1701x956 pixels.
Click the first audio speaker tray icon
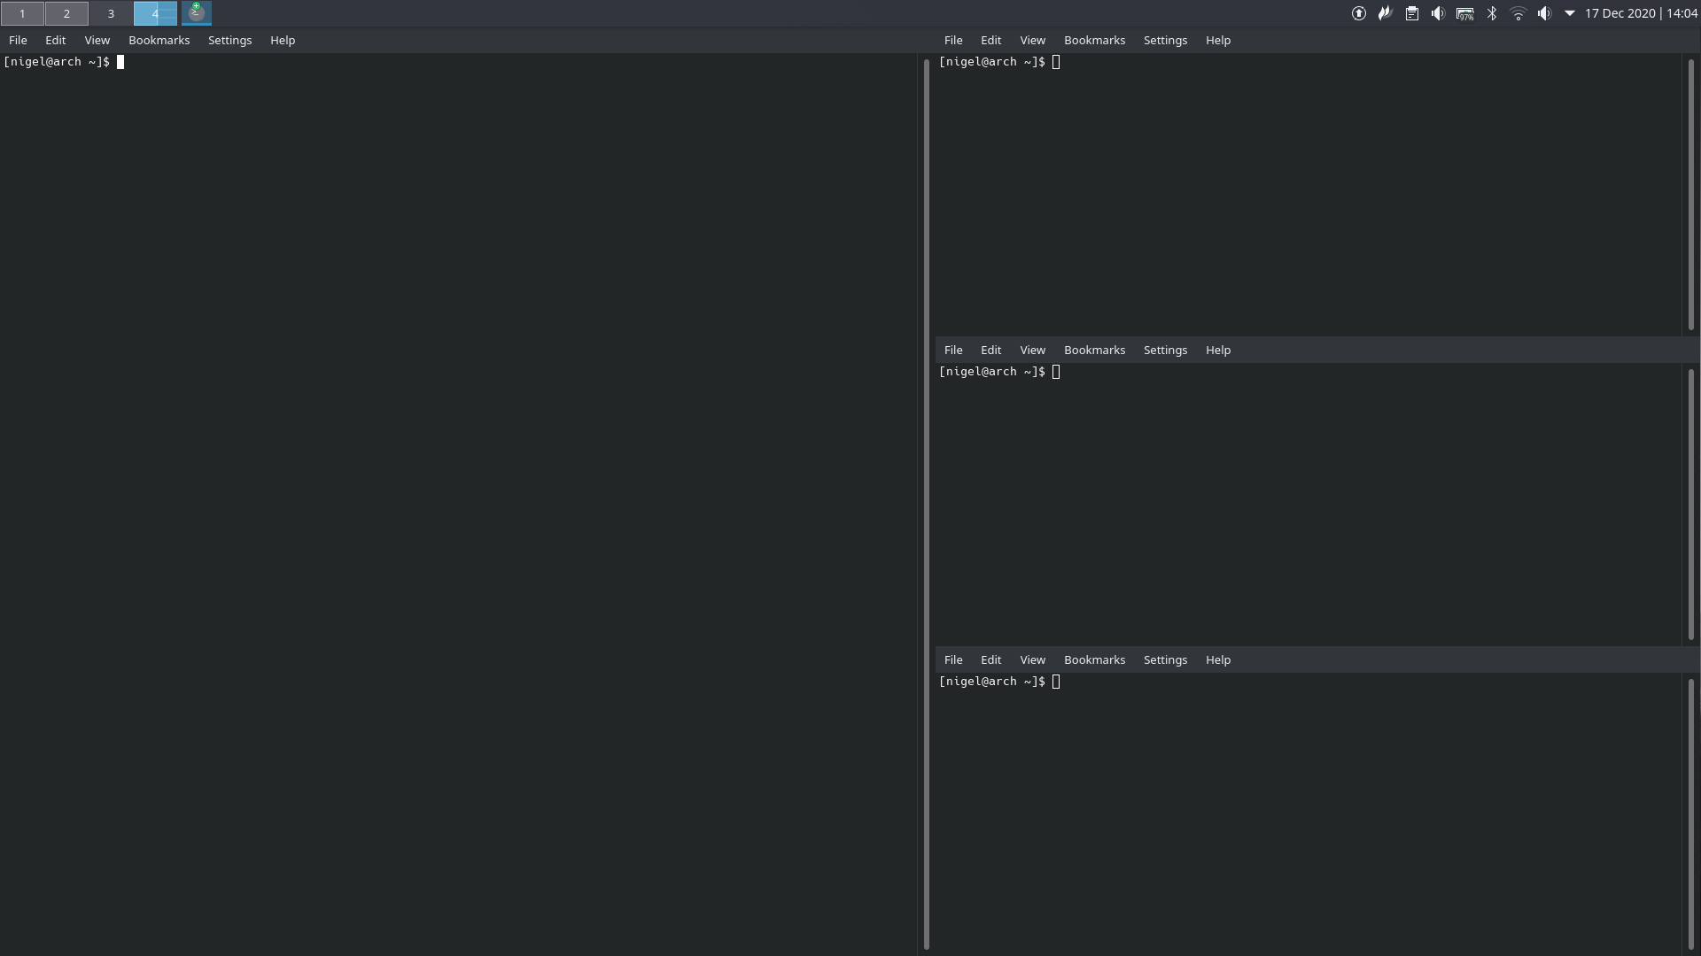(1438, 13)
